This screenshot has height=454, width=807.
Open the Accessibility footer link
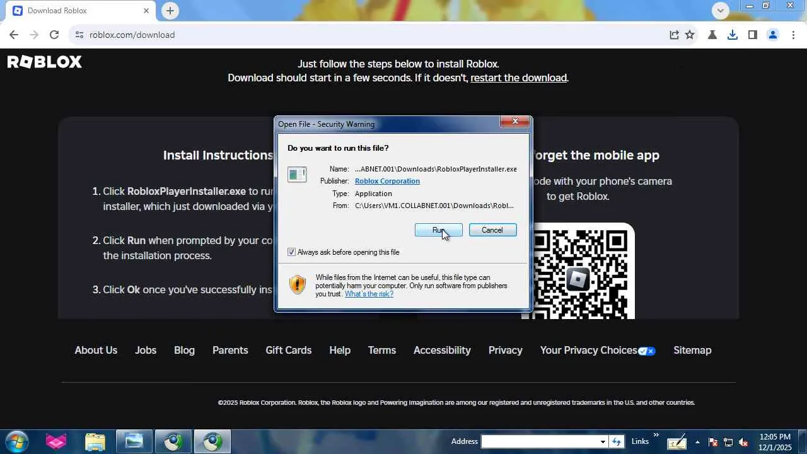tap(442, 351)
